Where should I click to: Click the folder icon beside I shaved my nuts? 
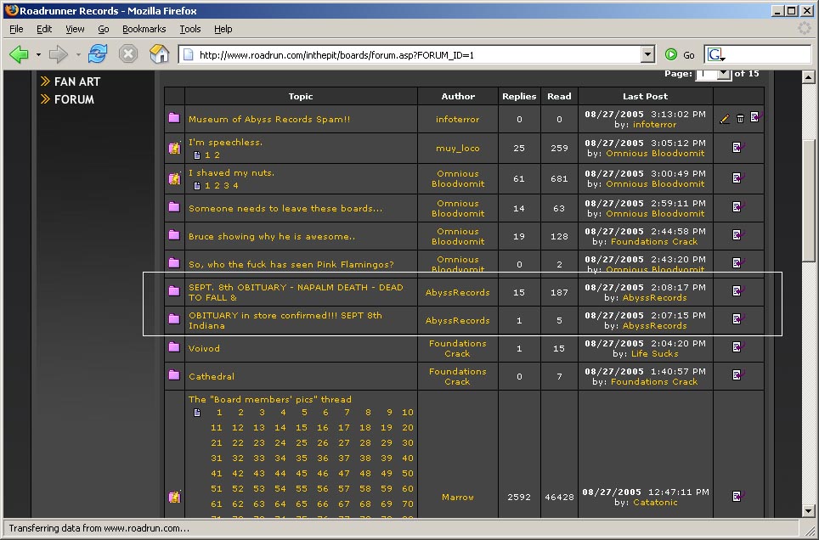[x=174, y=178]
